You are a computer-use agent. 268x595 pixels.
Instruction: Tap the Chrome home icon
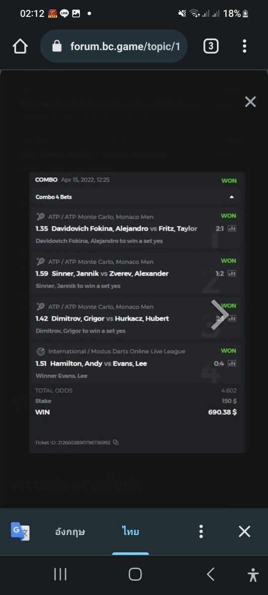(x=20, y=46)
